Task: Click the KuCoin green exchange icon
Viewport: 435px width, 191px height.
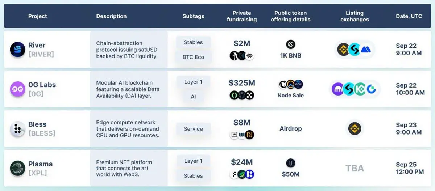Action: pyautogui.click(x=360, y=89)
